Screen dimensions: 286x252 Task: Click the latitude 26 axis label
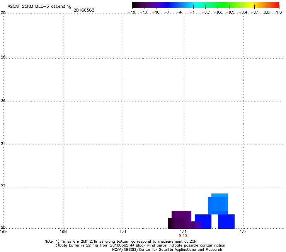coord(3,100)
